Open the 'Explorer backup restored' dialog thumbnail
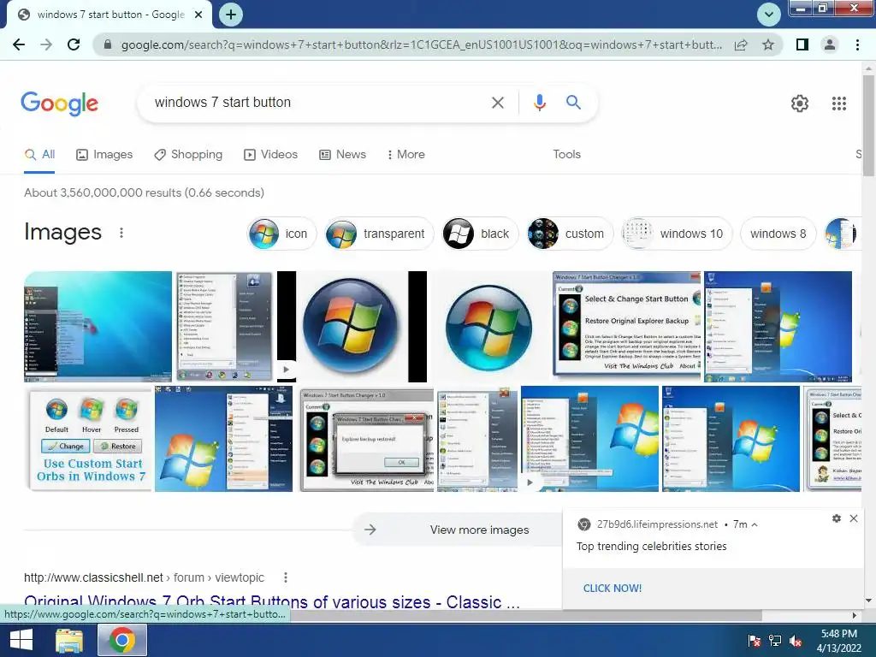876x657 pixels. tap(367, 439)
